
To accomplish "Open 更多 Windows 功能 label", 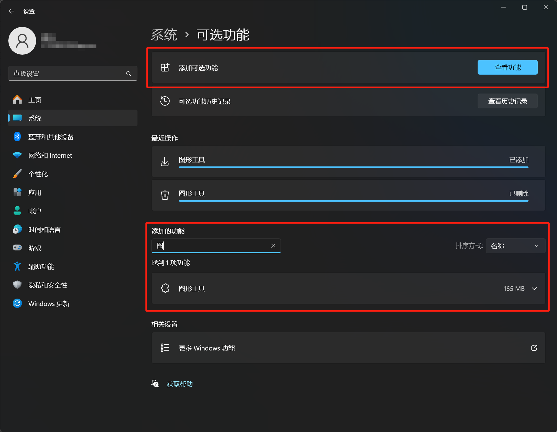I will [207, 348].
